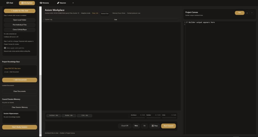Image resolution: width=258 pixels, height=137 pixels.
Task: Go to the Persona tab
Action: pos(44,3)
